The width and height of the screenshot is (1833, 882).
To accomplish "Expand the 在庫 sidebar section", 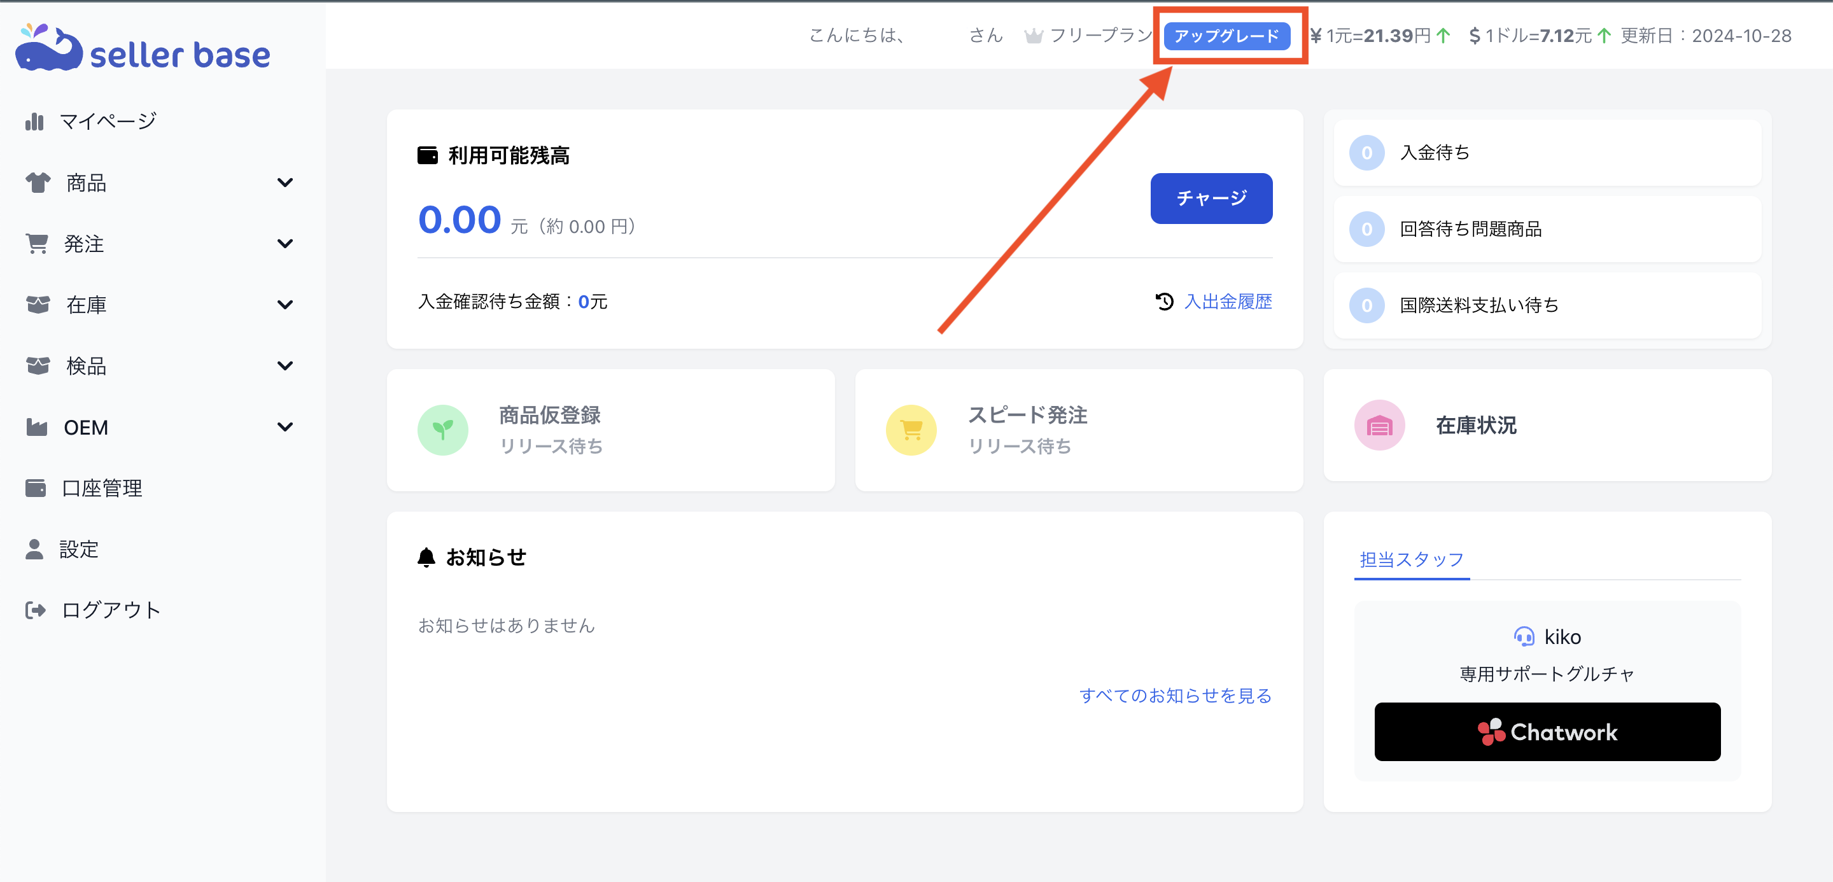I will coord(284,304).
